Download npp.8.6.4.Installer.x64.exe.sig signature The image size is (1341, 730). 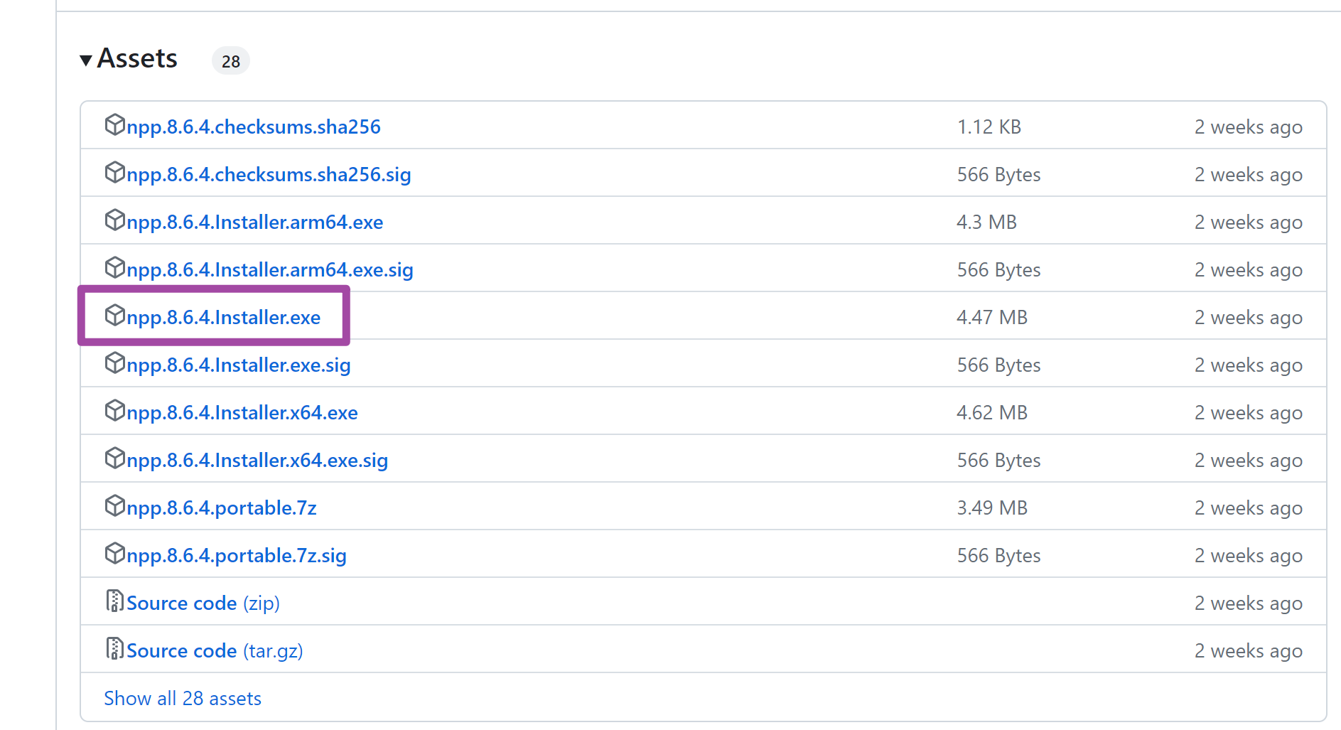[257, 461]
